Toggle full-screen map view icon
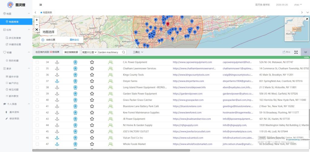This screenshot has width=310, height=152. 37,30
